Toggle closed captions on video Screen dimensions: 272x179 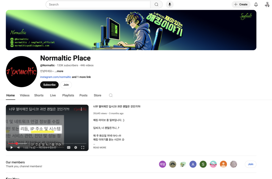pyautogui.click(x=69, y=147)
